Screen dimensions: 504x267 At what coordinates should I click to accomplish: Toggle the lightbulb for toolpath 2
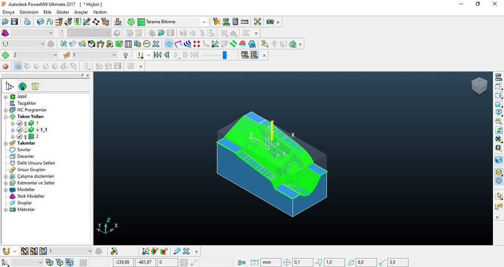point(25,136)
